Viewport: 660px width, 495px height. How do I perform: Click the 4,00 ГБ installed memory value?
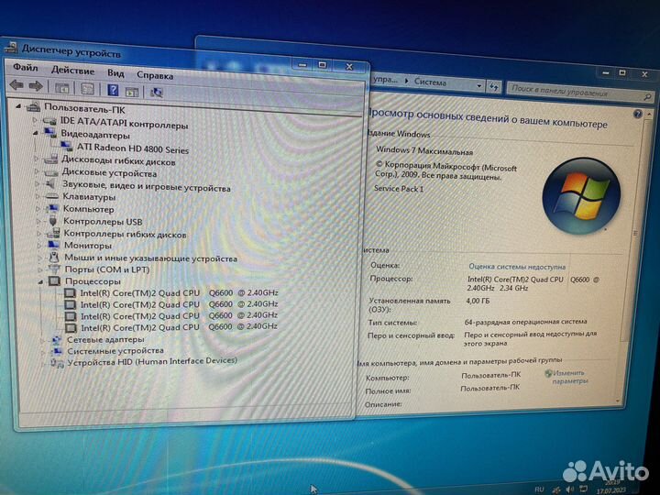(x=478, y=301)
